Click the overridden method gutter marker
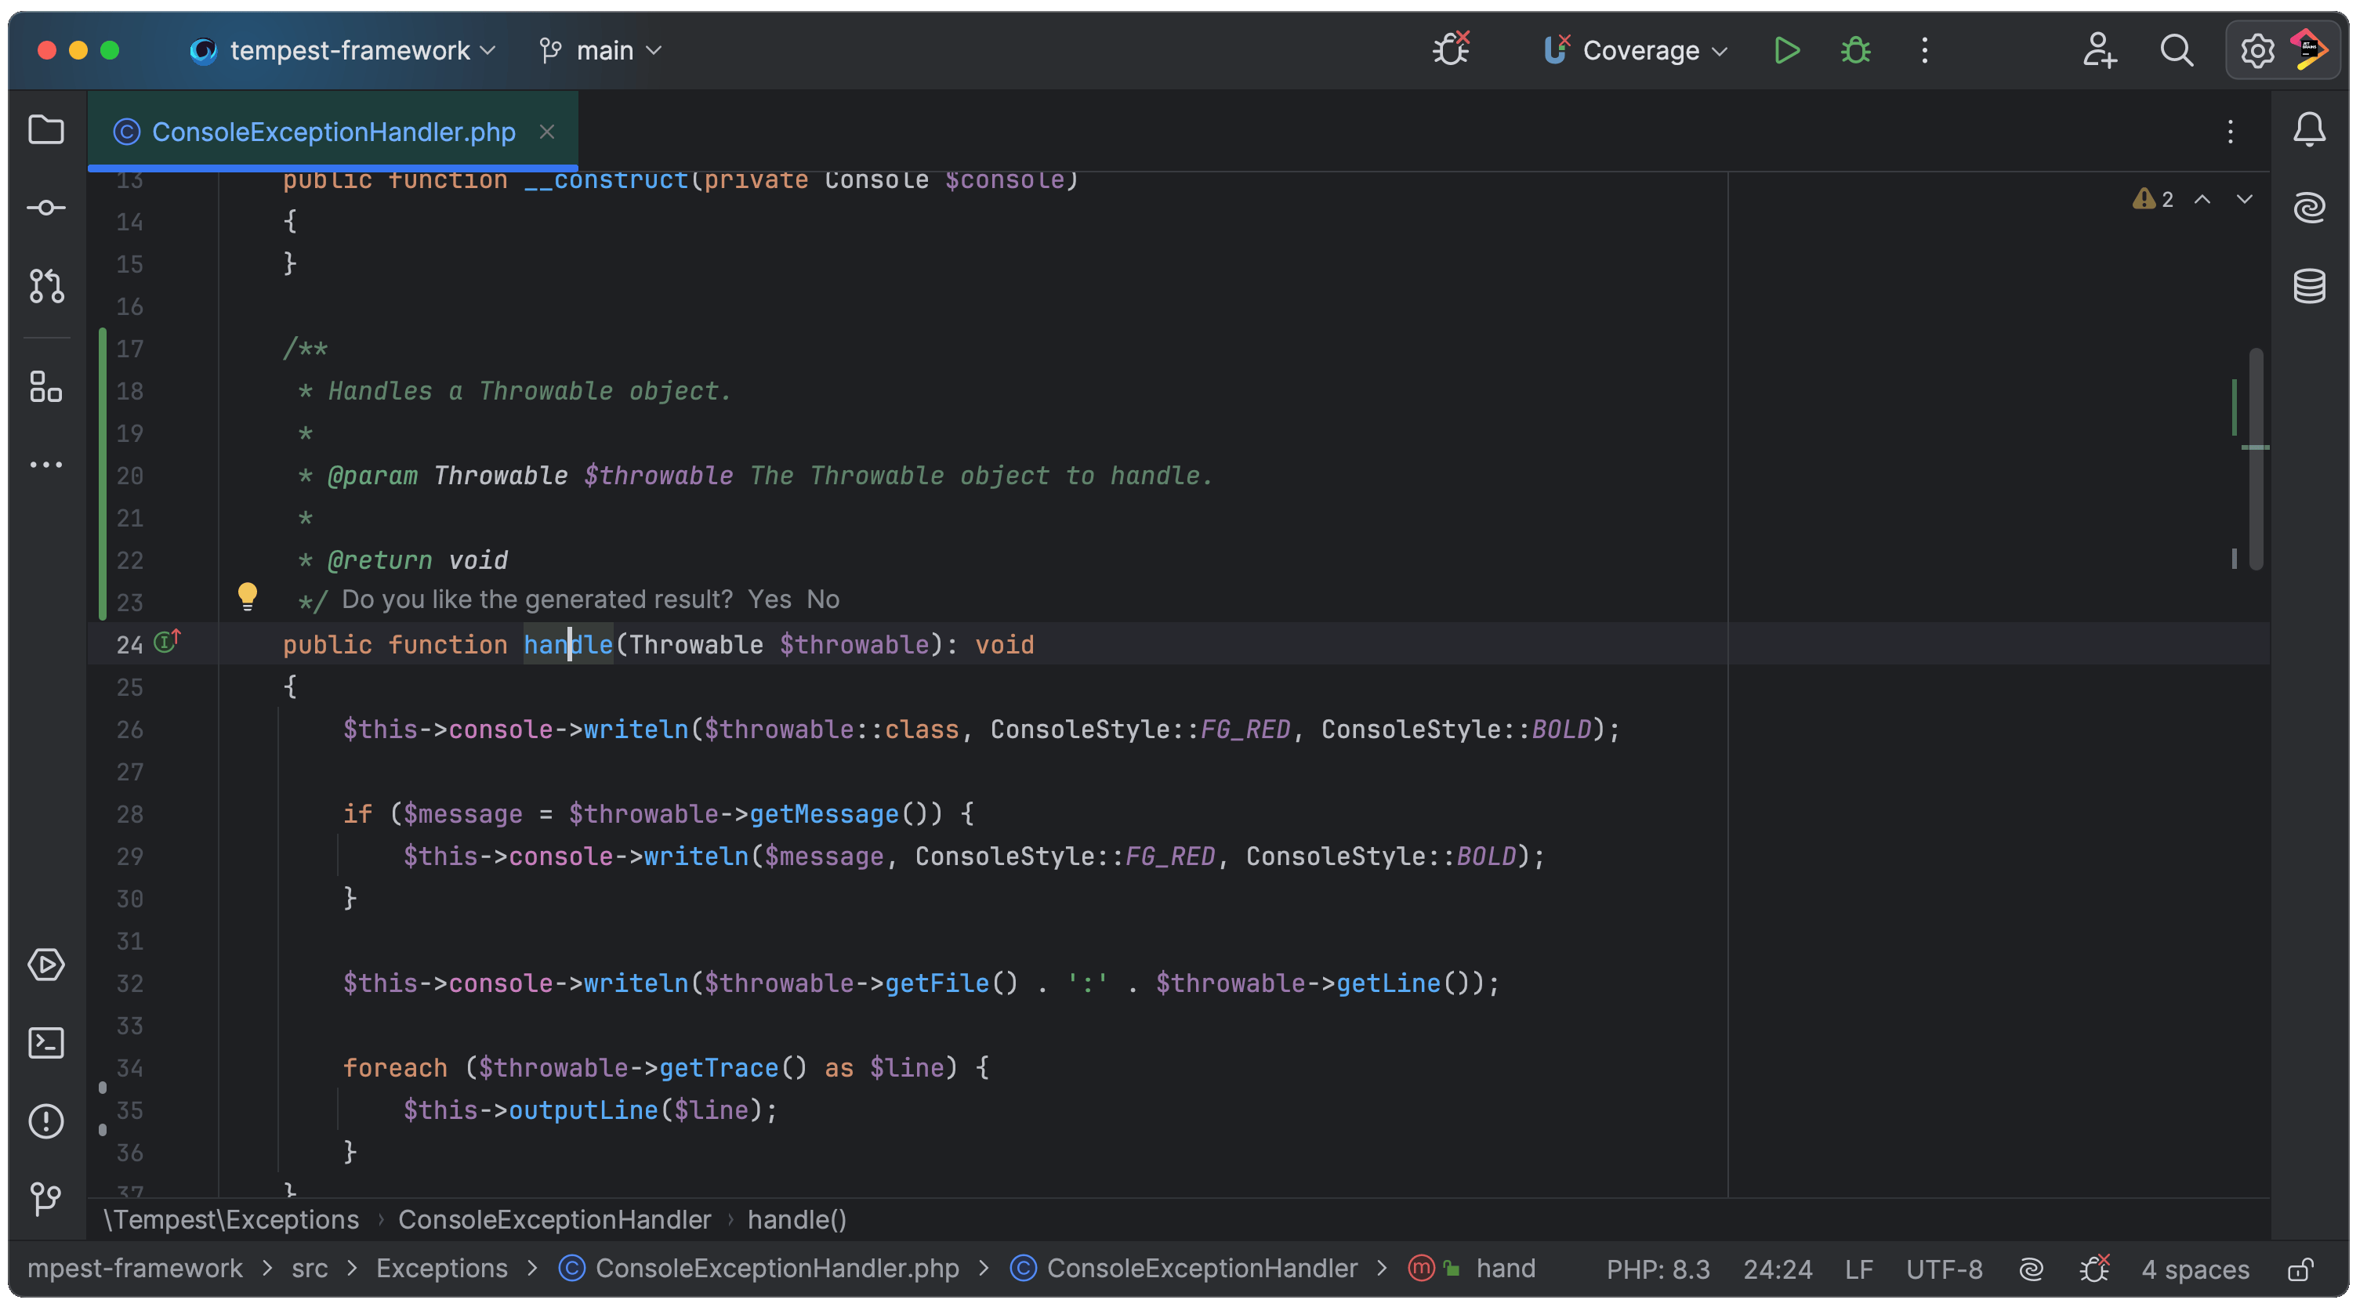Viewport: 2367px width, 1307px height. point(166,641)
